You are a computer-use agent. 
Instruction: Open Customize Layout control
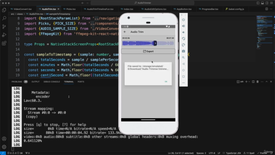(272, 3)
